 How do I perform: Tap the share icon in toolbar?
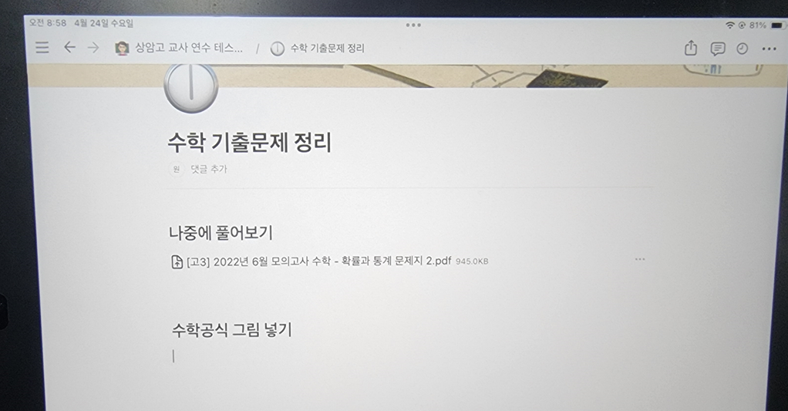click(x=691, y=49)
